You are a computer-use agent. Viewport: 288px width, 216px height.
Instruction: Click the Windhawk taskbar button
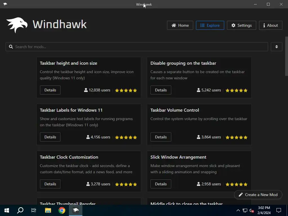click(76, 210)
